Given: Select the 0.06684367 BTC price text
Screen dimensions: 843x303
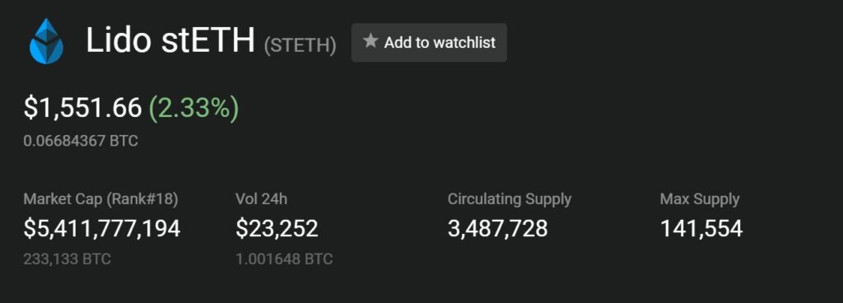Looking at the screenshot, I should point(81,142).
